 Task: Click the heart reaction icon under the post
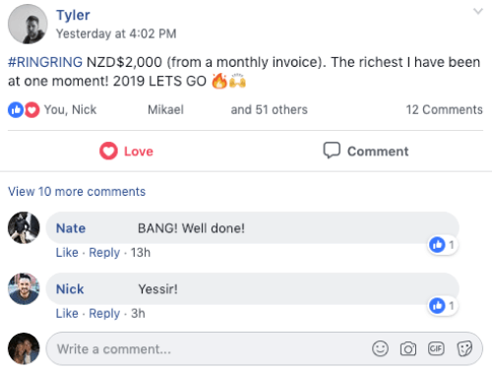[x=31, y=110]
